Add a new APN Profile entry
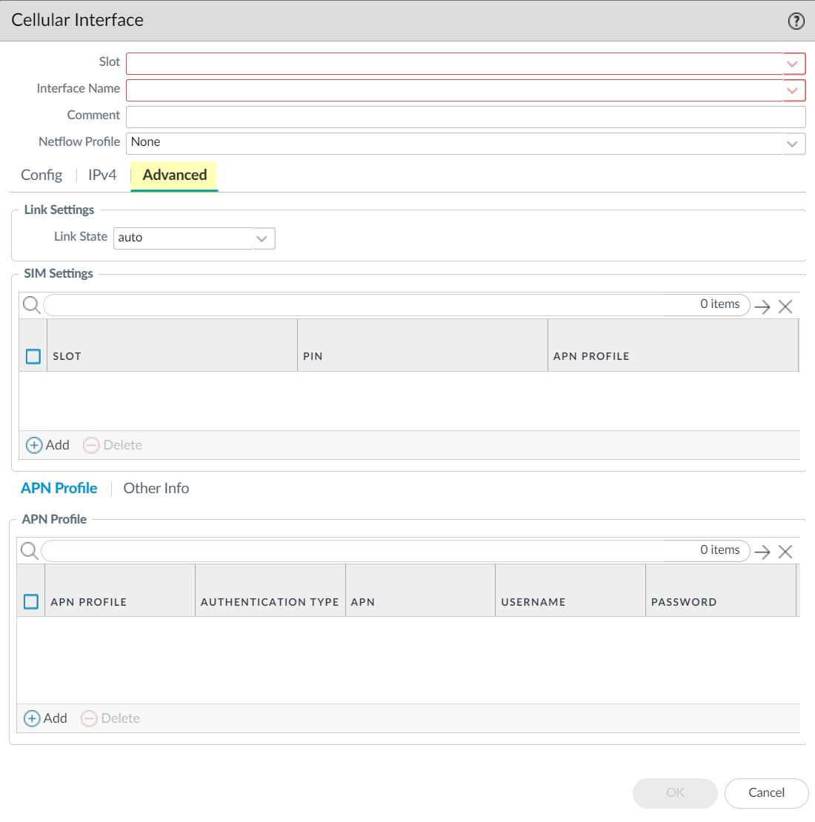The height and width of the screenshot is (822, 815). (x=46, y=718)
